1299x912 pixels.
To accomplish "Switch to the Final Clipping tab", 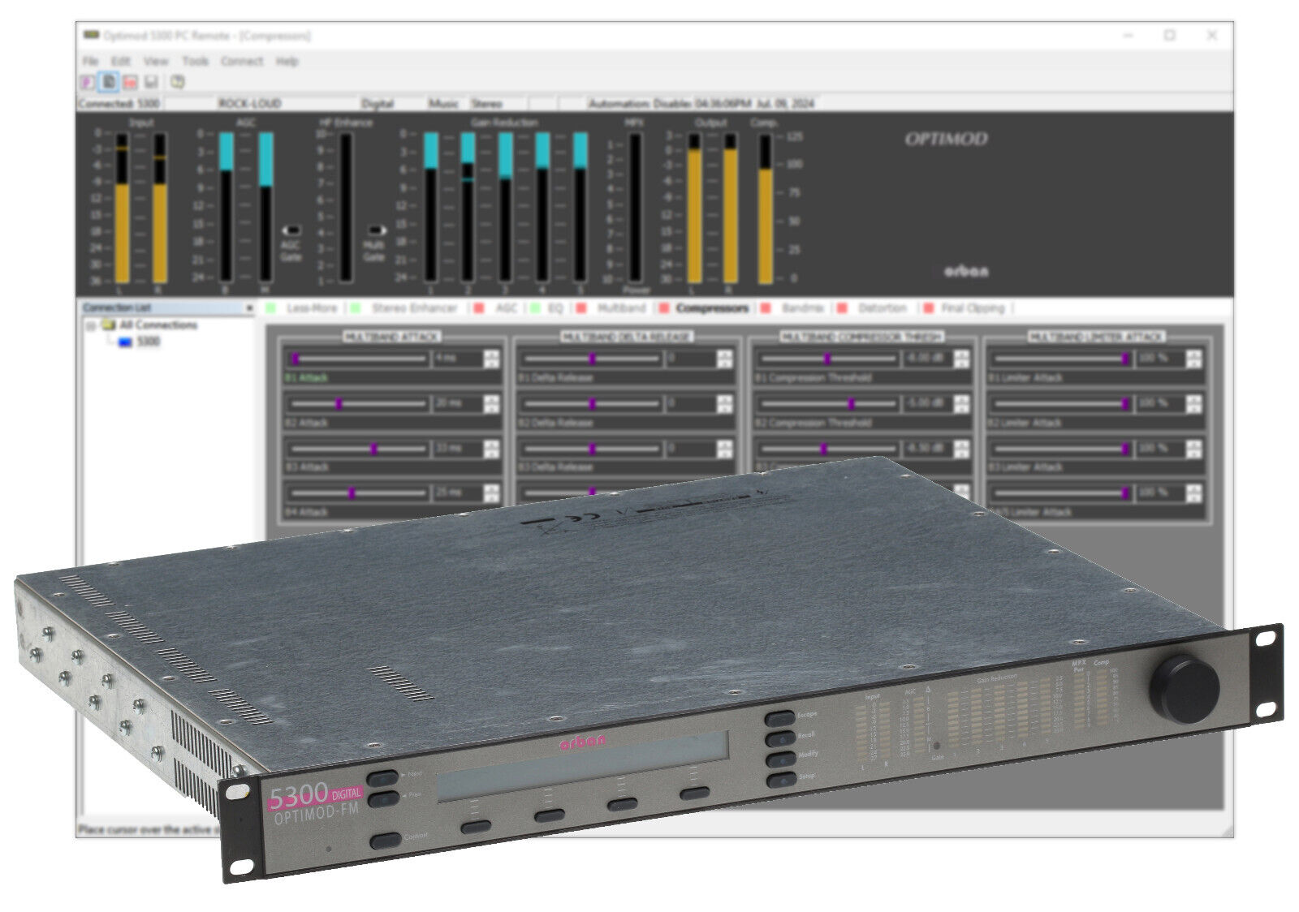I will (965, 308).
